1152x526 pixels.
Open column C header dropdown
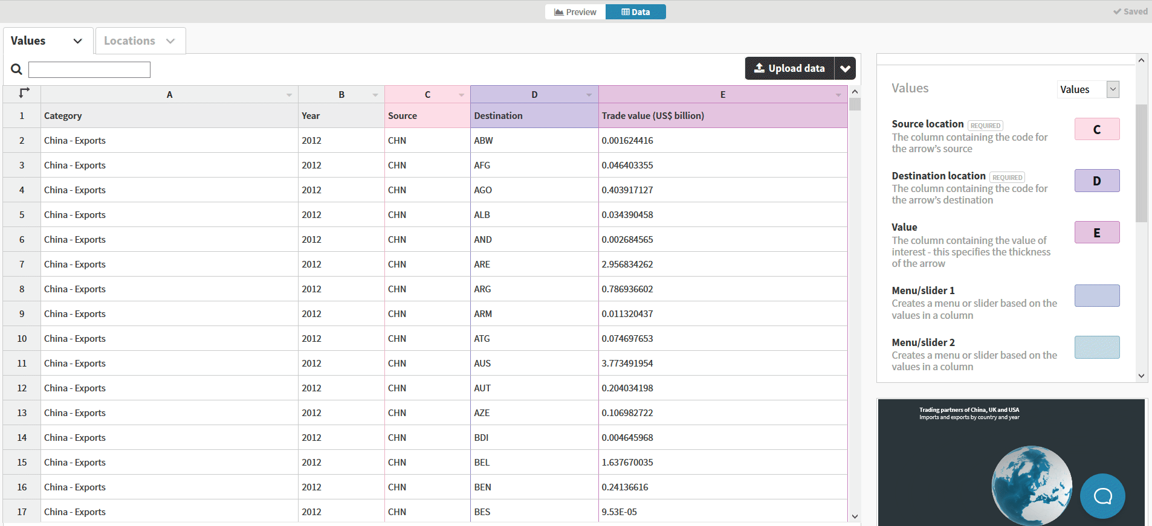tap(461, 95)
